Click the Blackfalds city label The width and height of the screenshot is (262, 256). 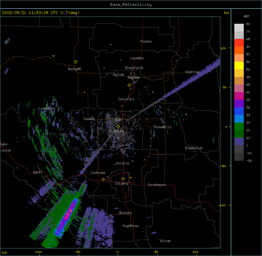click(x=134, y=68)
